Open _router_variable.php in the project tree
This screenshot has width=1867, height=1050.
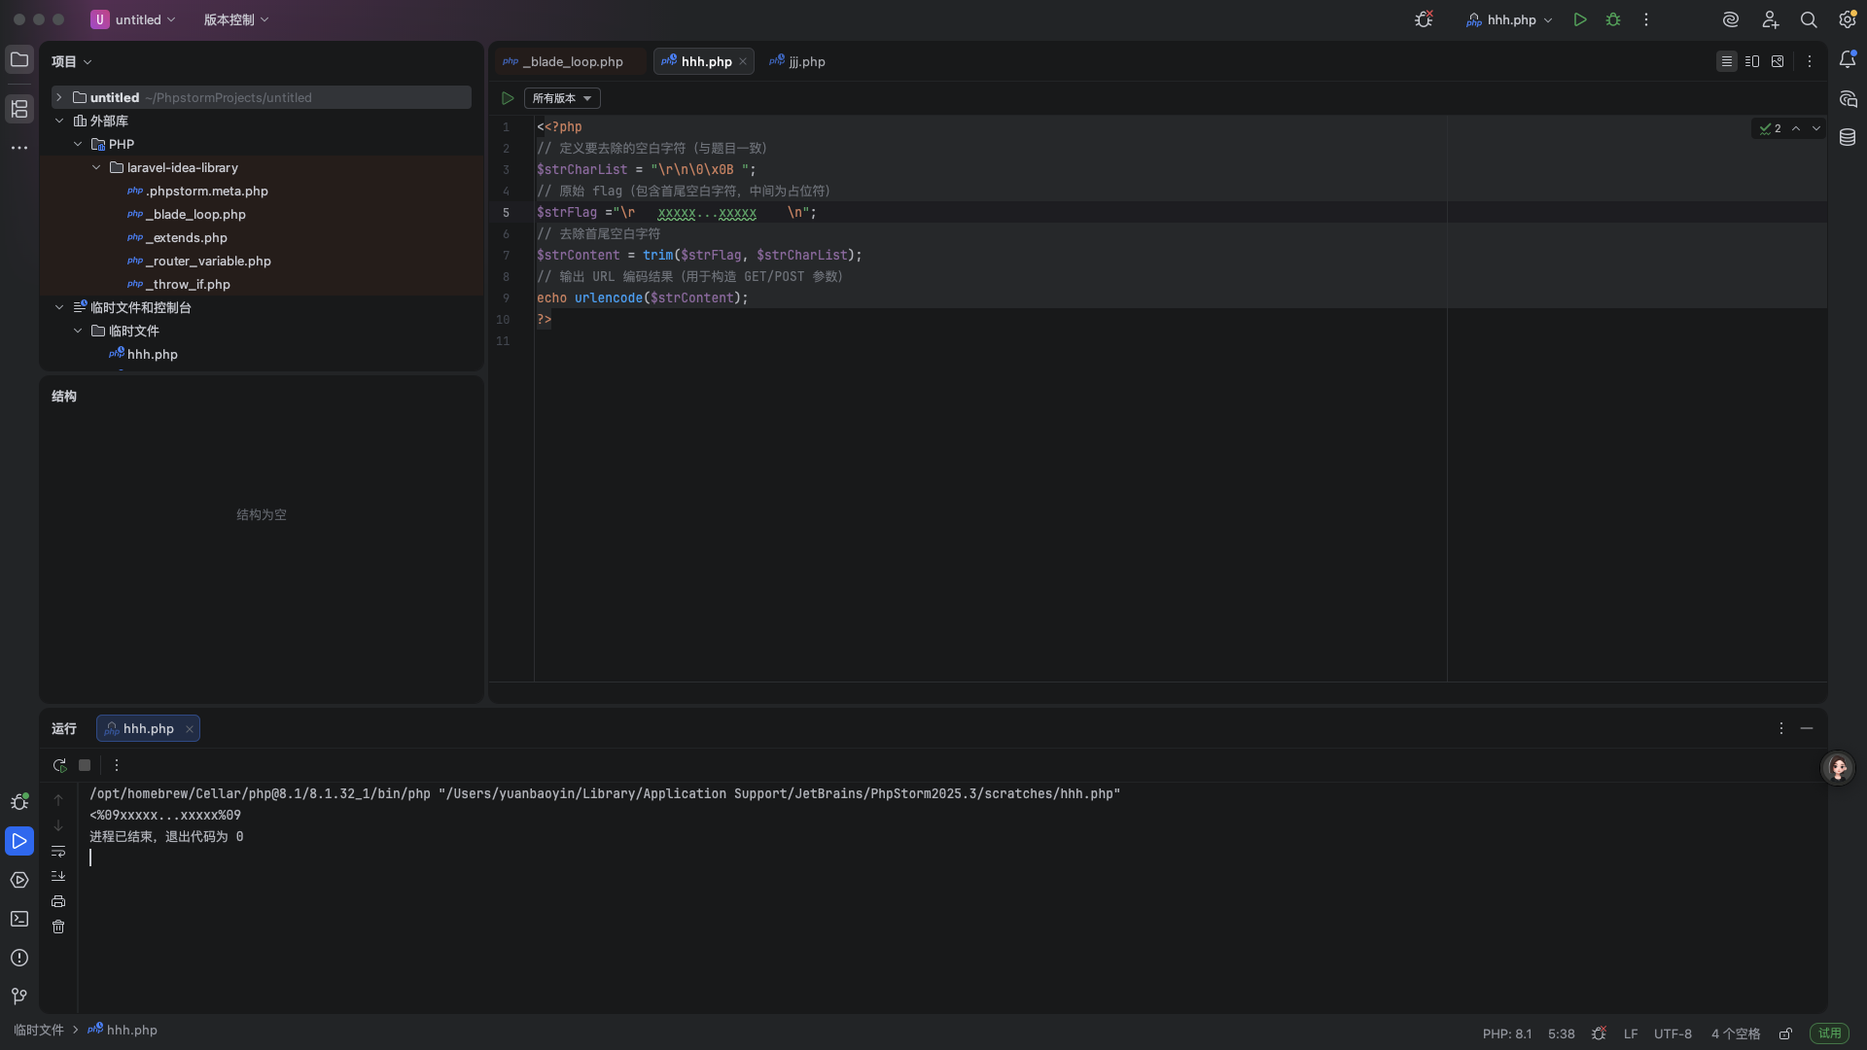click(x=208, y=261)
